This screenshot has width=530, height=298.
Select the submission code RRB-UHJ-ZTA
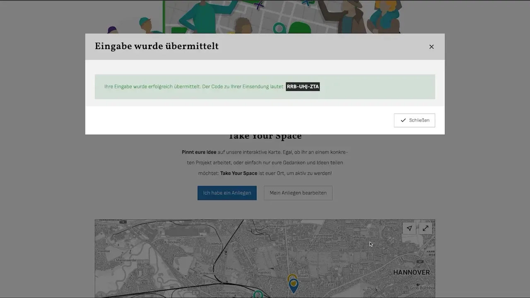tap(303, 87)
